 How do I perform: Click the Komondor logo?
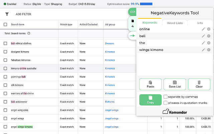click(x=175, y=112)
